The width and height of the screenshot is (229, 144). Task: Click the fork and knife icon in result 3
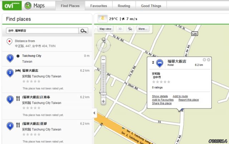(18, 98)
